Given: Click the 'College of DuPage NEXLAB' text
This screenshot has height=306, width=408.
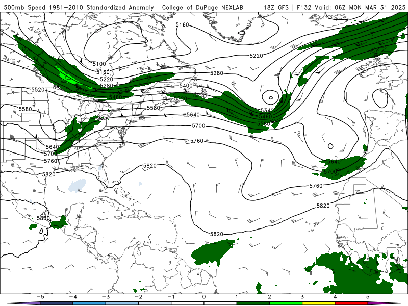Looking at the screenshot, I should (202, 7).
